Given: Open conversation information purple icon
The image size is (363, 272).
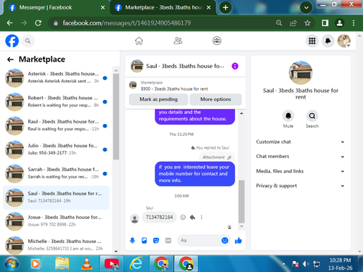Looking at the screenshot, I should (234, 66).
